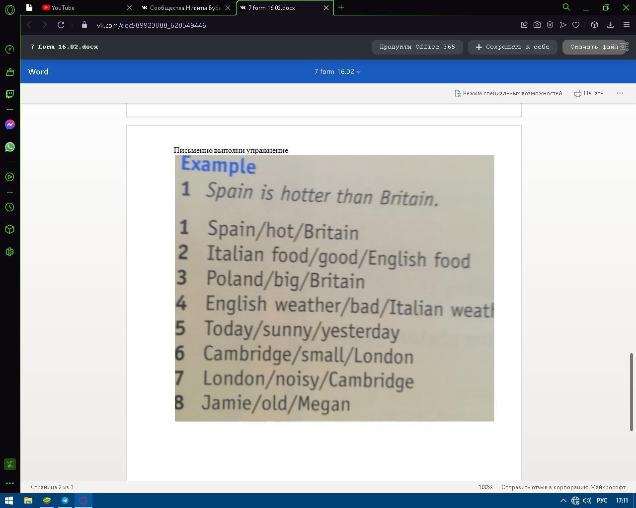636x508 pixels.
Task: Click the Страница 2 из 3 status text
Action: (x=52, y=487)
